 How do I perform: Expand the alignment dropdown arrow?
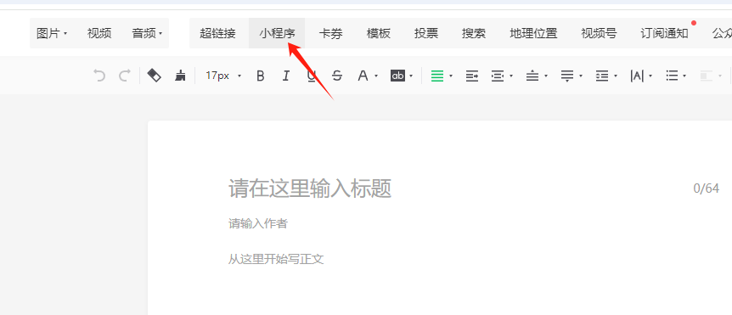coord(451,76)
